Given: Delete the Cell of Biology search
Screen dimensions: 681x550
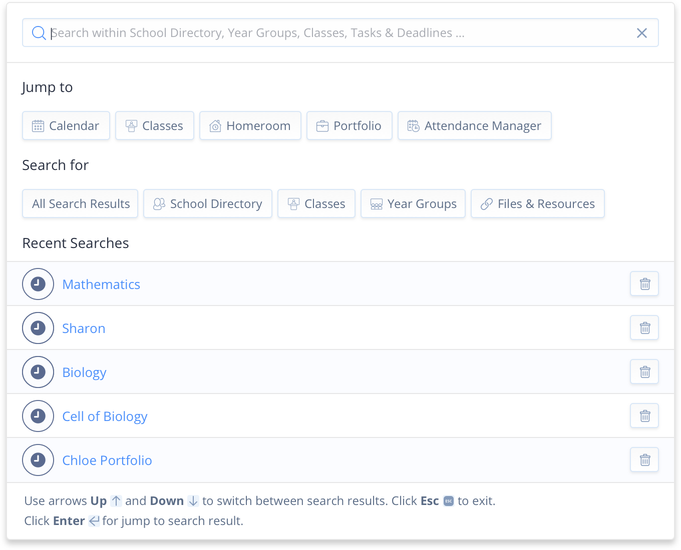Looking at the screenshot, I should [644, 416].
